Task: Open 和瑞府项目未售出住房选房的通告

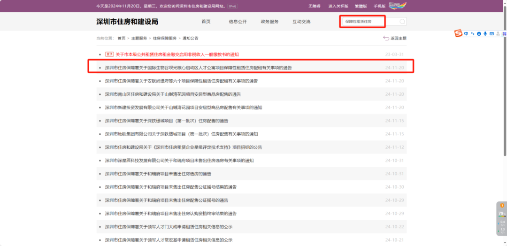Action: click(158, 174)
